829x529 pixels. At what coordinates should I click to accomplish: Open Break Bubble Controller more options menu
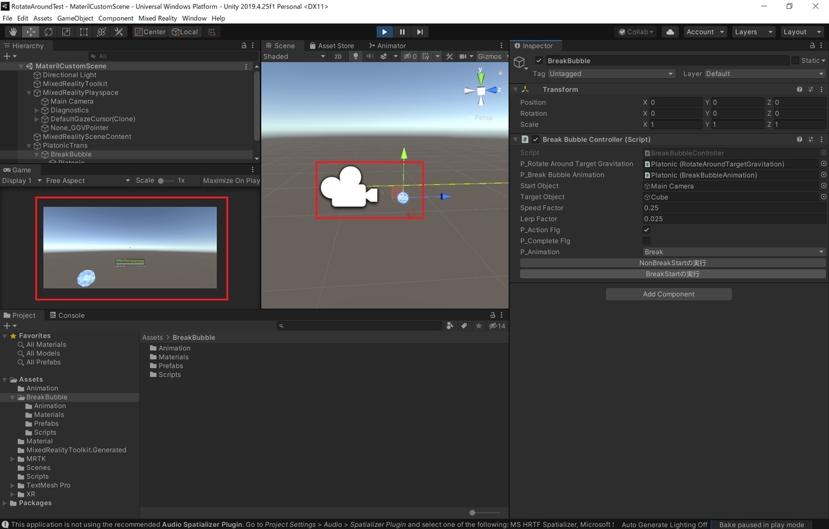[x=822, y=140]
